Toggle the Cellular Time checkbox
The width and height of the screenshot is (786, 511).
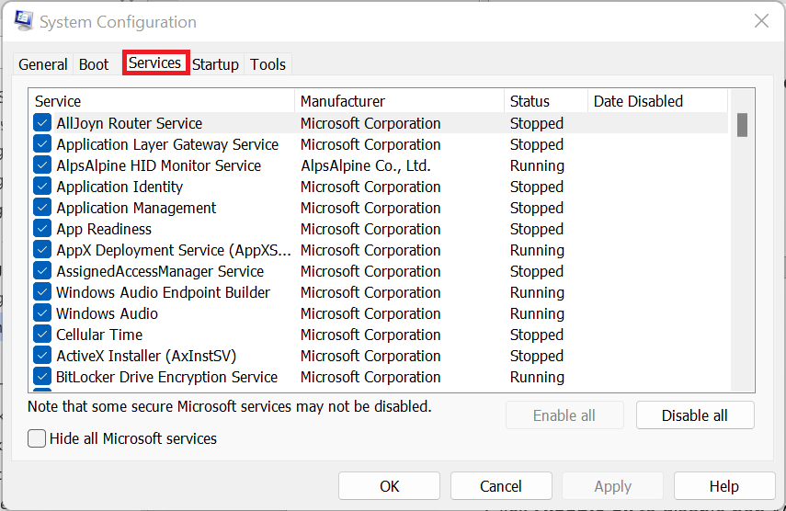[x=42, y=335]
